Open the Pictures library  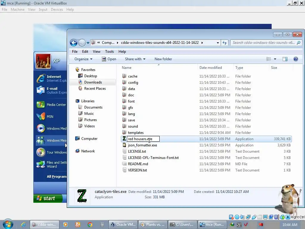coord(91,120)
